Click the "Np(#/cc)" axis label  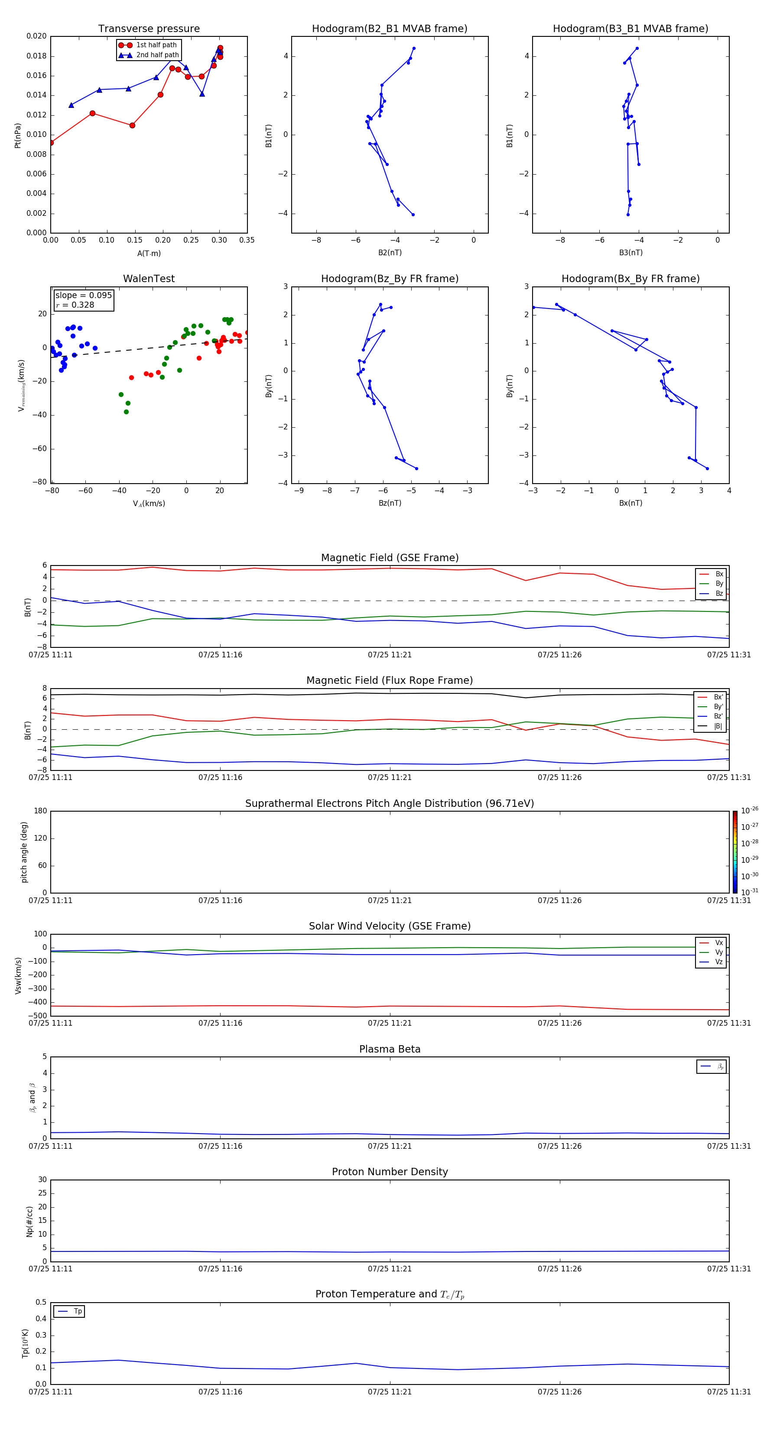[x=29, y=1221]
